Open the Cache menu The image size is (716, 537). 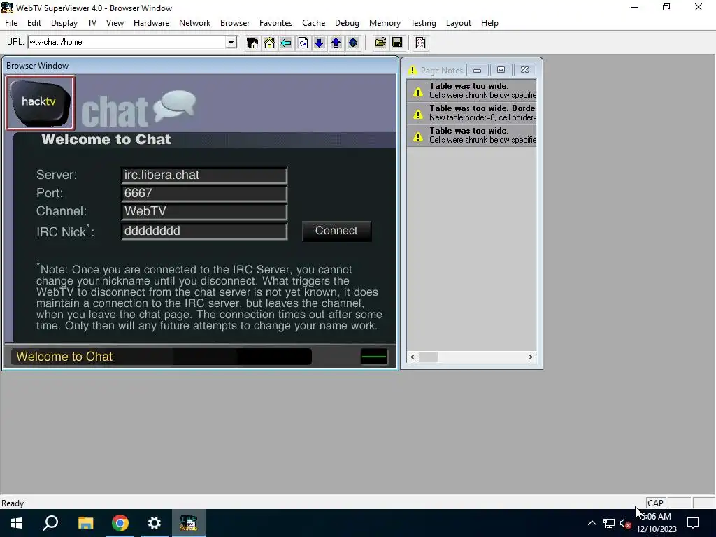314,23
